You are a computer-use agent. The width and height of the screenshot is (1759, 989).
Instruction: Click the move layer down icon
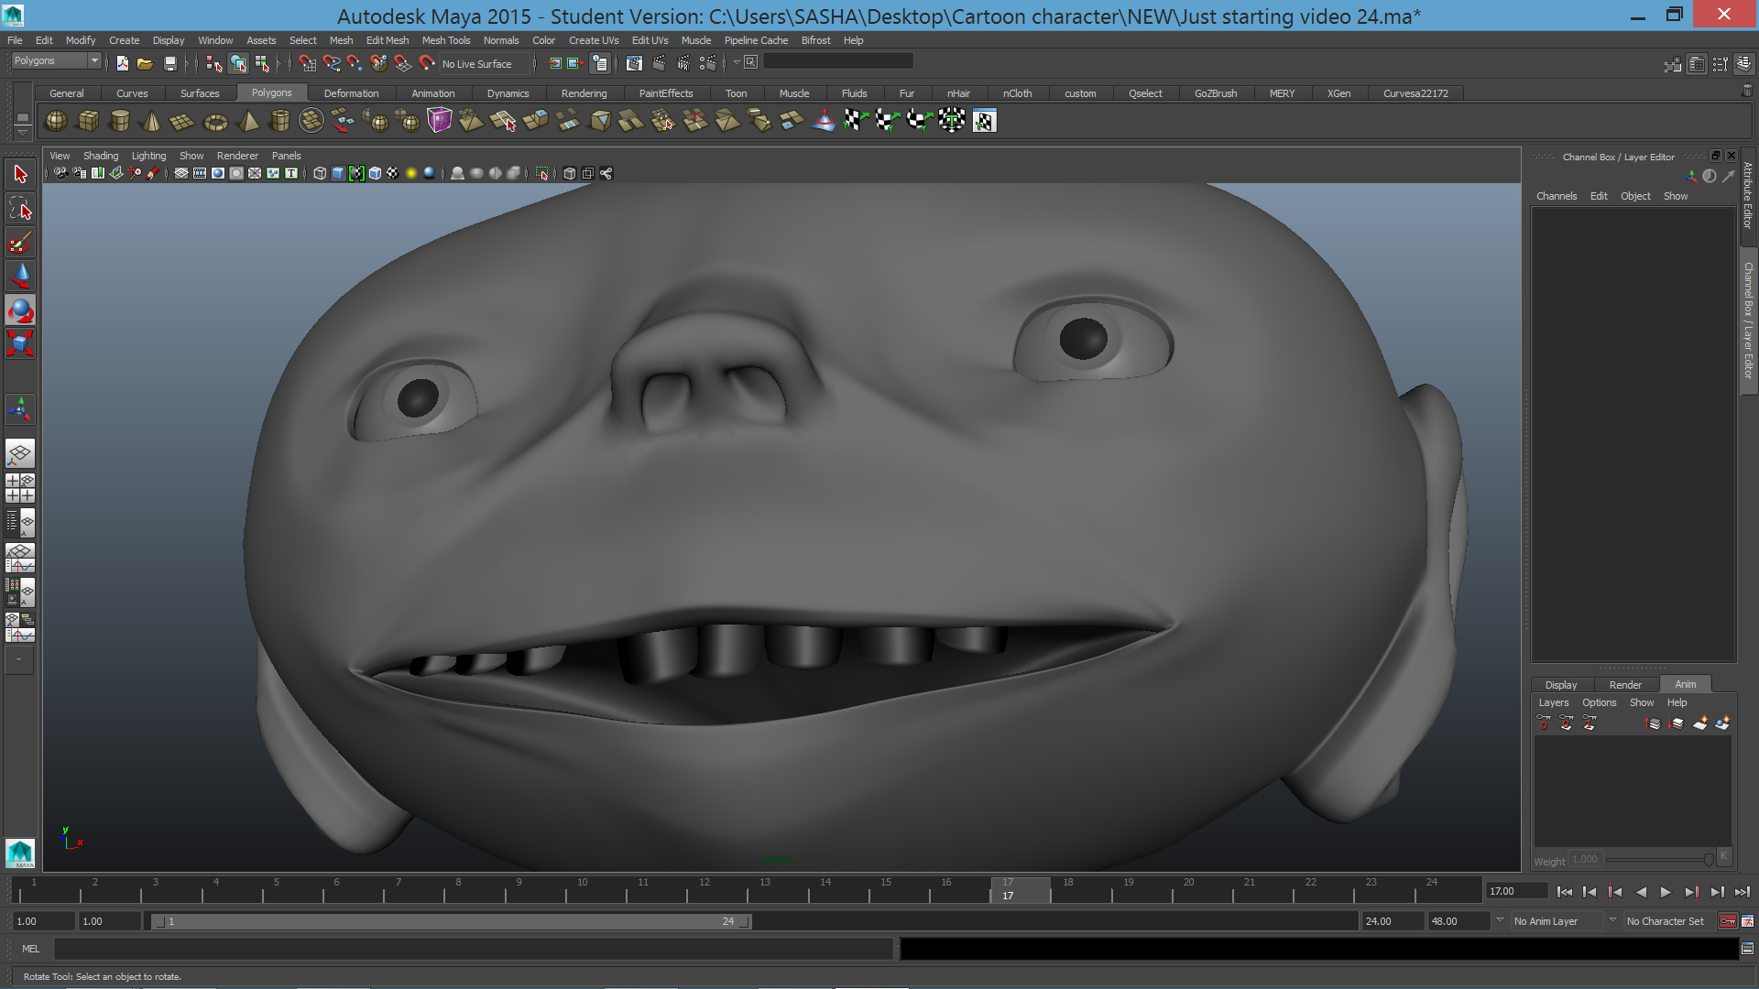(1677, 723)
